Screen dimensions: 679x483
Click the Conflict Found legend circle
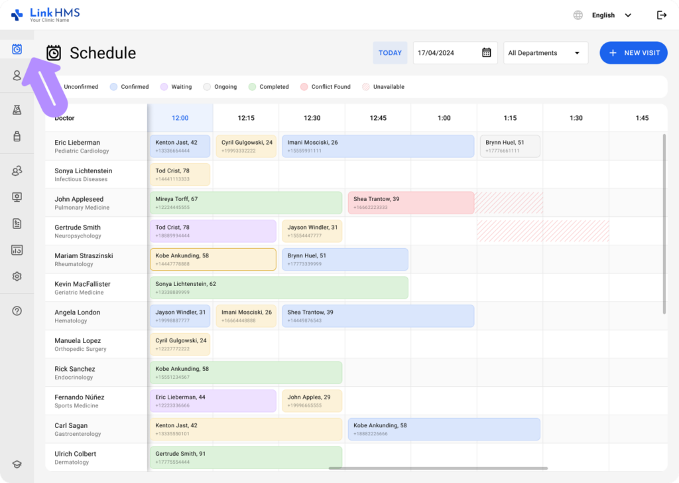coord(304,87)
